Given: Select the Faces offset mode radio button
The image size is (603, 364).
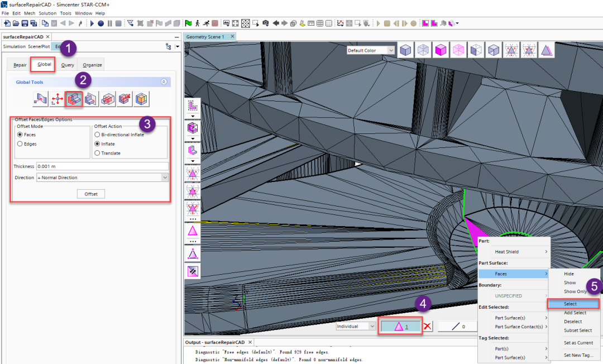Looking at the screenshot, I should click(20, 135).
